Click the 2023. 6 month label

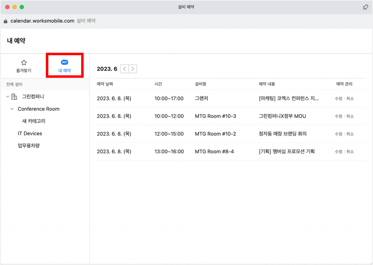pyautogui.click(x=107, y=69)
